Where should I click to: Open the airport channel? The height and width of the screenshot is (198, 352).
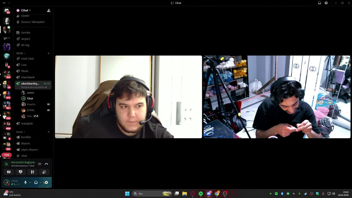pyautogui.click(x=33, y=39)
